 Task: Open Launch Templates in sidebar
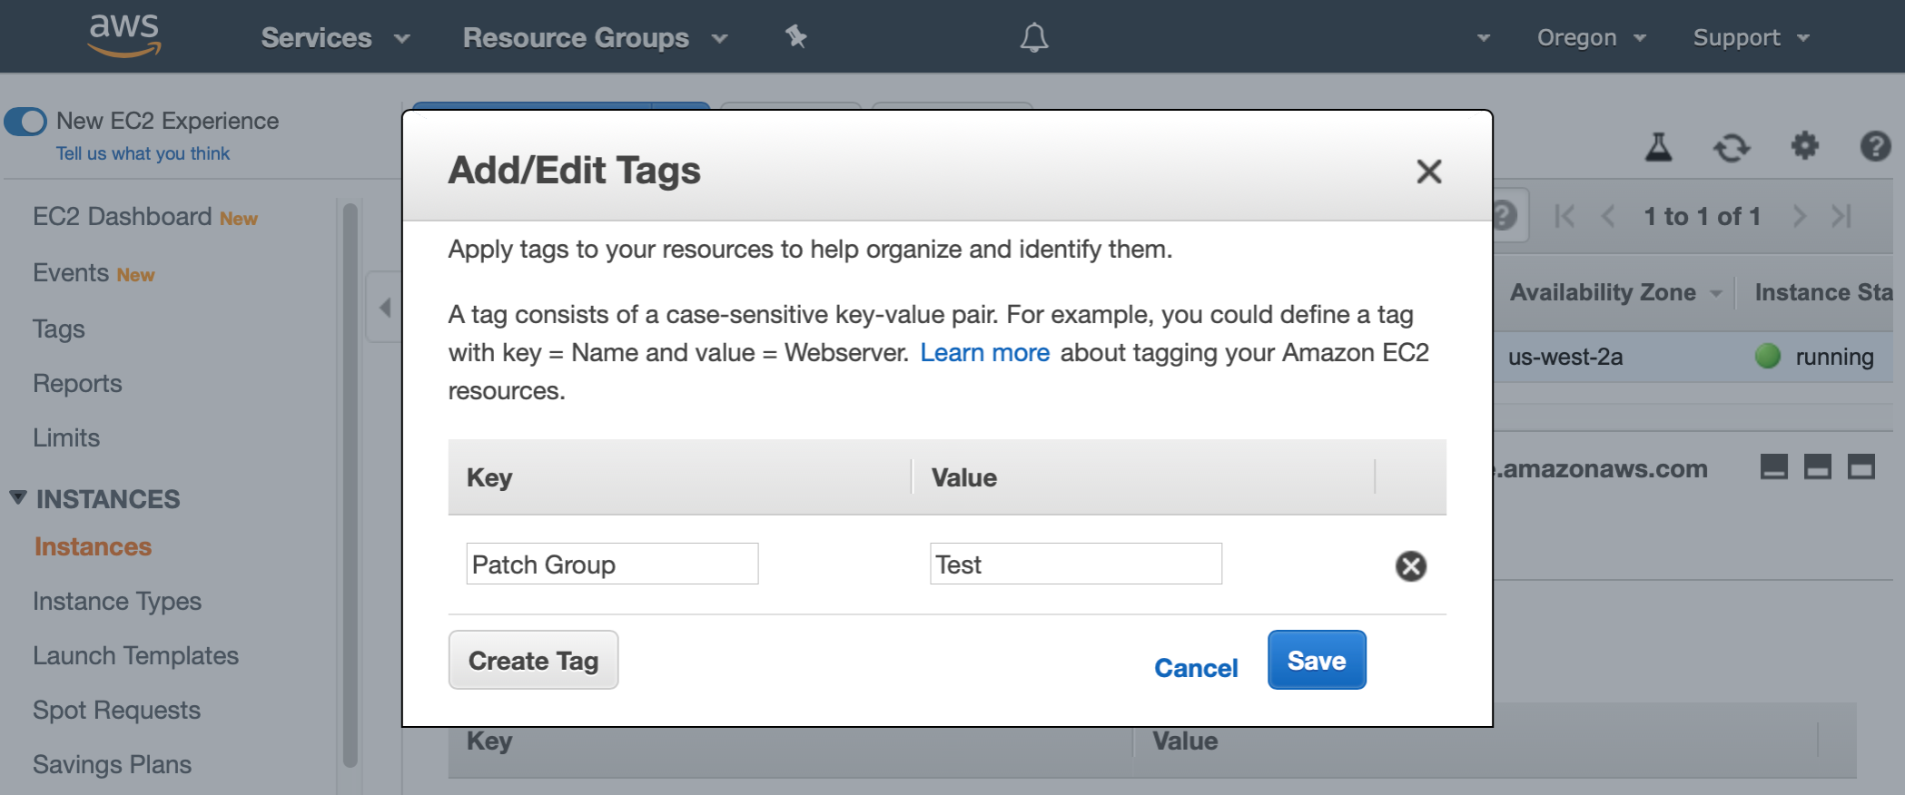(135, 655)
